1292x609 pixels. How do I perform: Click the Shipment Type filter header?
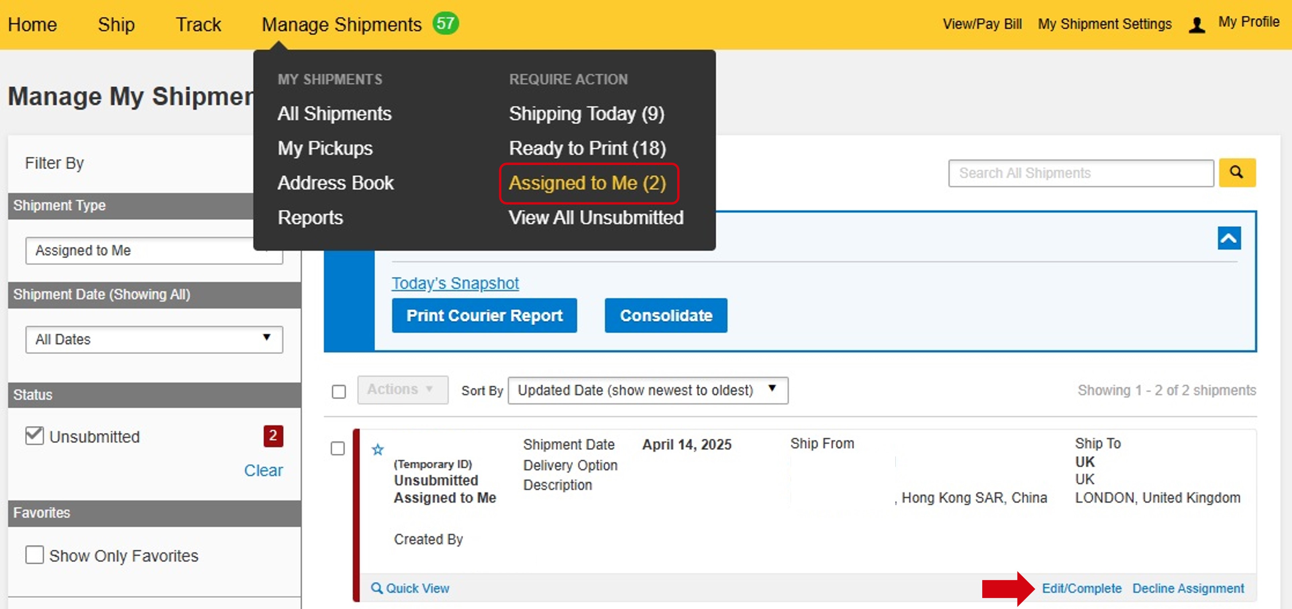154,206
